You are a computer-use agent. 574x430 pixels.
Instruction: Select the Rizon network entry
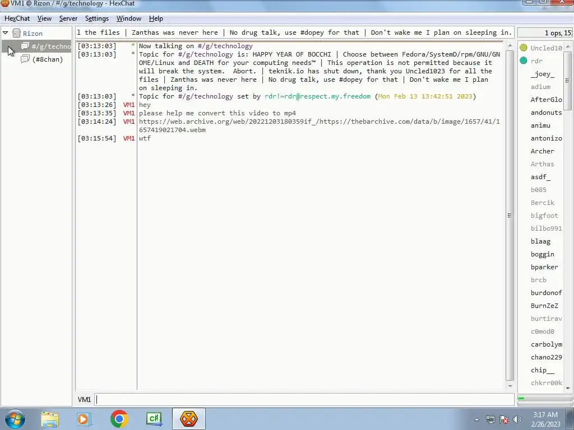click(33, 33)
